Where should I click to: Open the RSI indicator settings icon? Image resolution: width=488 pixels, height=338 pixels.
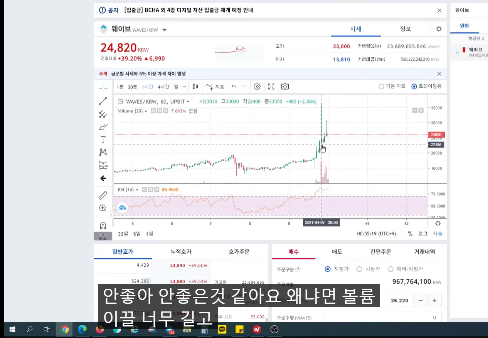pos(151,189)
